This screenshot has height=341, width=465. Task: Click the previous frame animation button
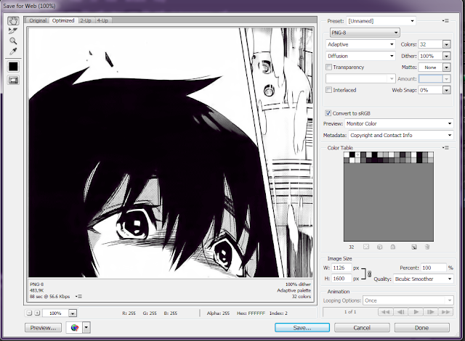click(400, 312)
